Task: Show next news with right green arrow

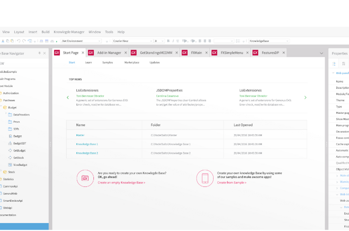Action: 305,97
